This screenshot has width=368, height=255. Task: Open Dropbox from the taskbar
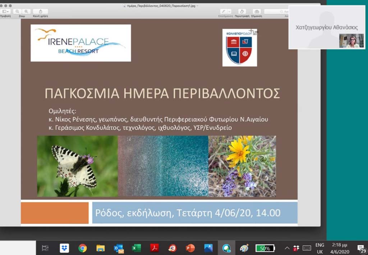click(64, 248)
